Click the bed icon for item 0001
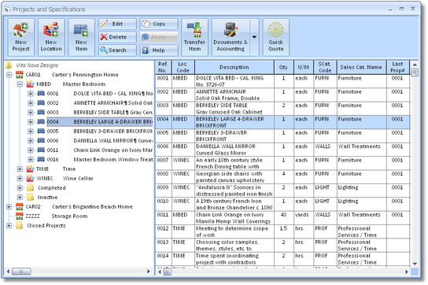Image resolution: width=428 pixels, height=285 pixels. coord(41,94)
